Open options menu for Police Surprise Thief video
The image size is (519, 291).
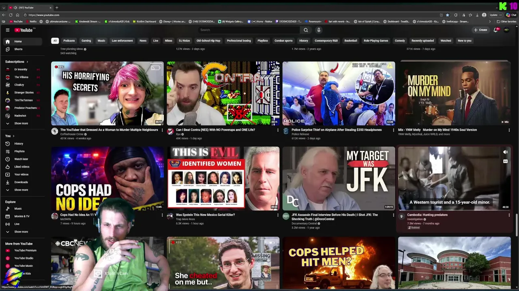393,130
